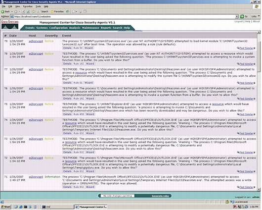262x210 pixels.
Task: Open the Events tab
Action: coord(30,28)
